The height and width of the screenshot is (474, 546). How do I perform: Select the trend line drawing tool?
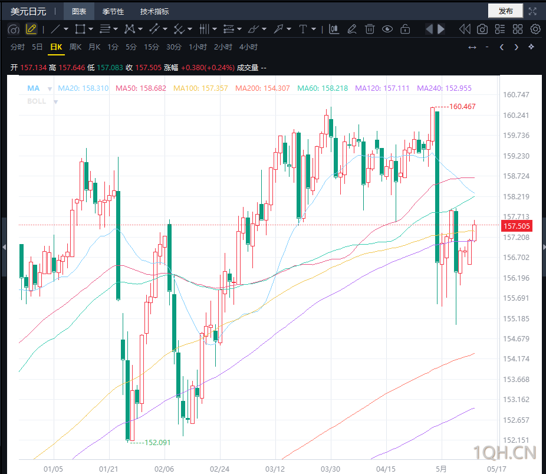coord(55,29)
